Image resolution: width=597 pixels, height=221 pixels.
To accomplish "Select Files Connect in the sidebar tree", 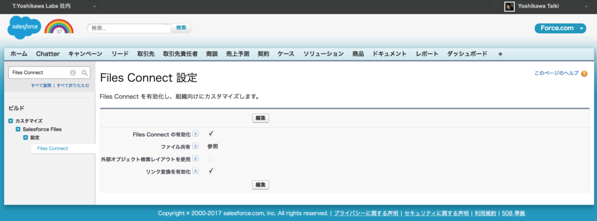I will point(53,148).
